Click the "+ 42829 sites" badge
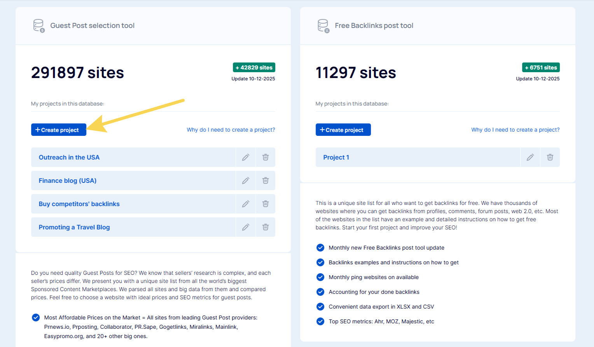This screenshot has height=347, width=594. pyautogui.click(x=254, y=67)
